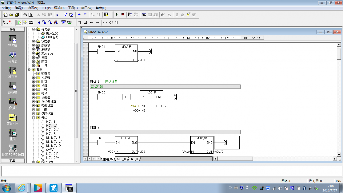The height and width of the screenshot is (193, 343).
Task: Collapse the 符号表 tree node
Action: click(33, 29)
